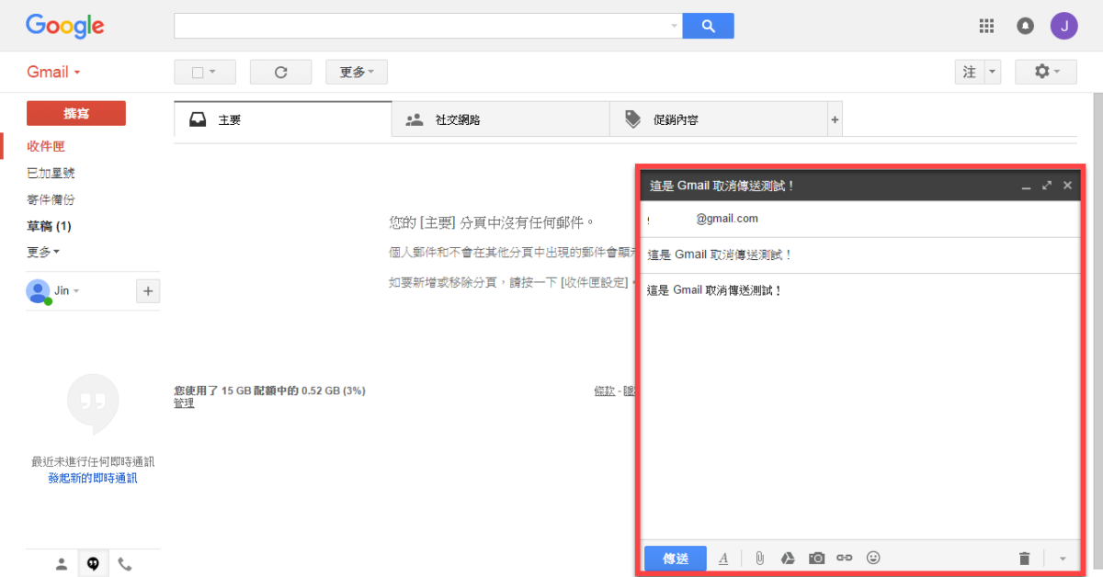Click 發起新的即時通訊 link

point(93,478)
